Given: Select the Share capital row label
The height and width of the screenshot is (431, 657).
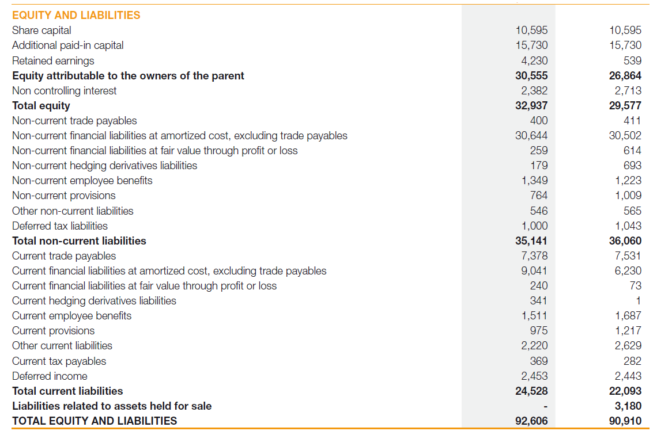Looking at the screenshot, I should tap(41, 30).
